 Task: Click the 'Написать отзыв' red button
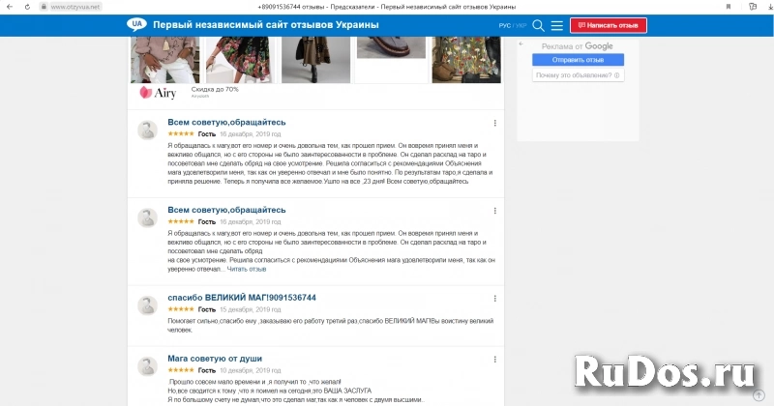[609, 25]
